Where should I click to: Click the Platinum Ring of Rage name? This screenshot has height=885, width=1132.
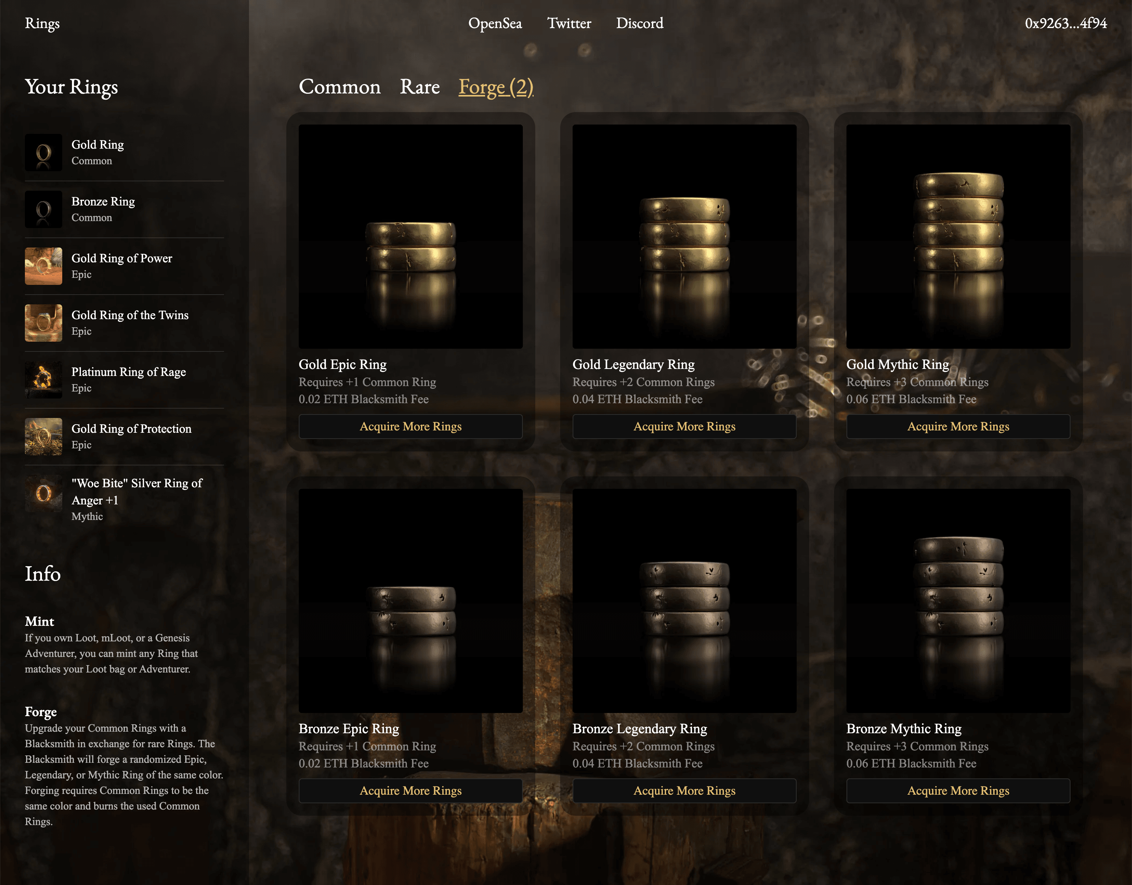[128, 372]
